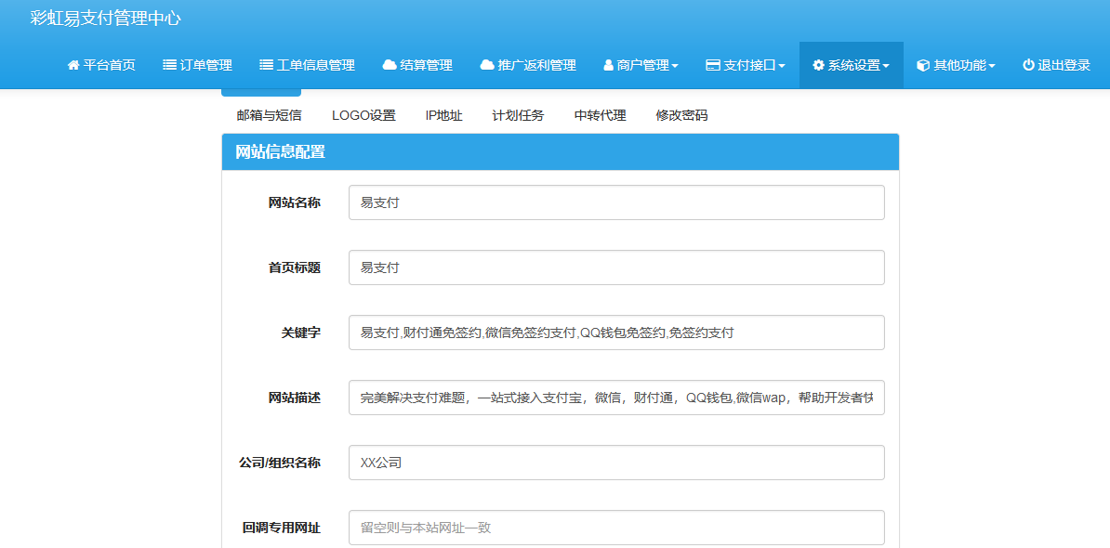The width and height of the screenshot is (1110, 548).
Task: Click the 修改密码 link
Action: 681,114
